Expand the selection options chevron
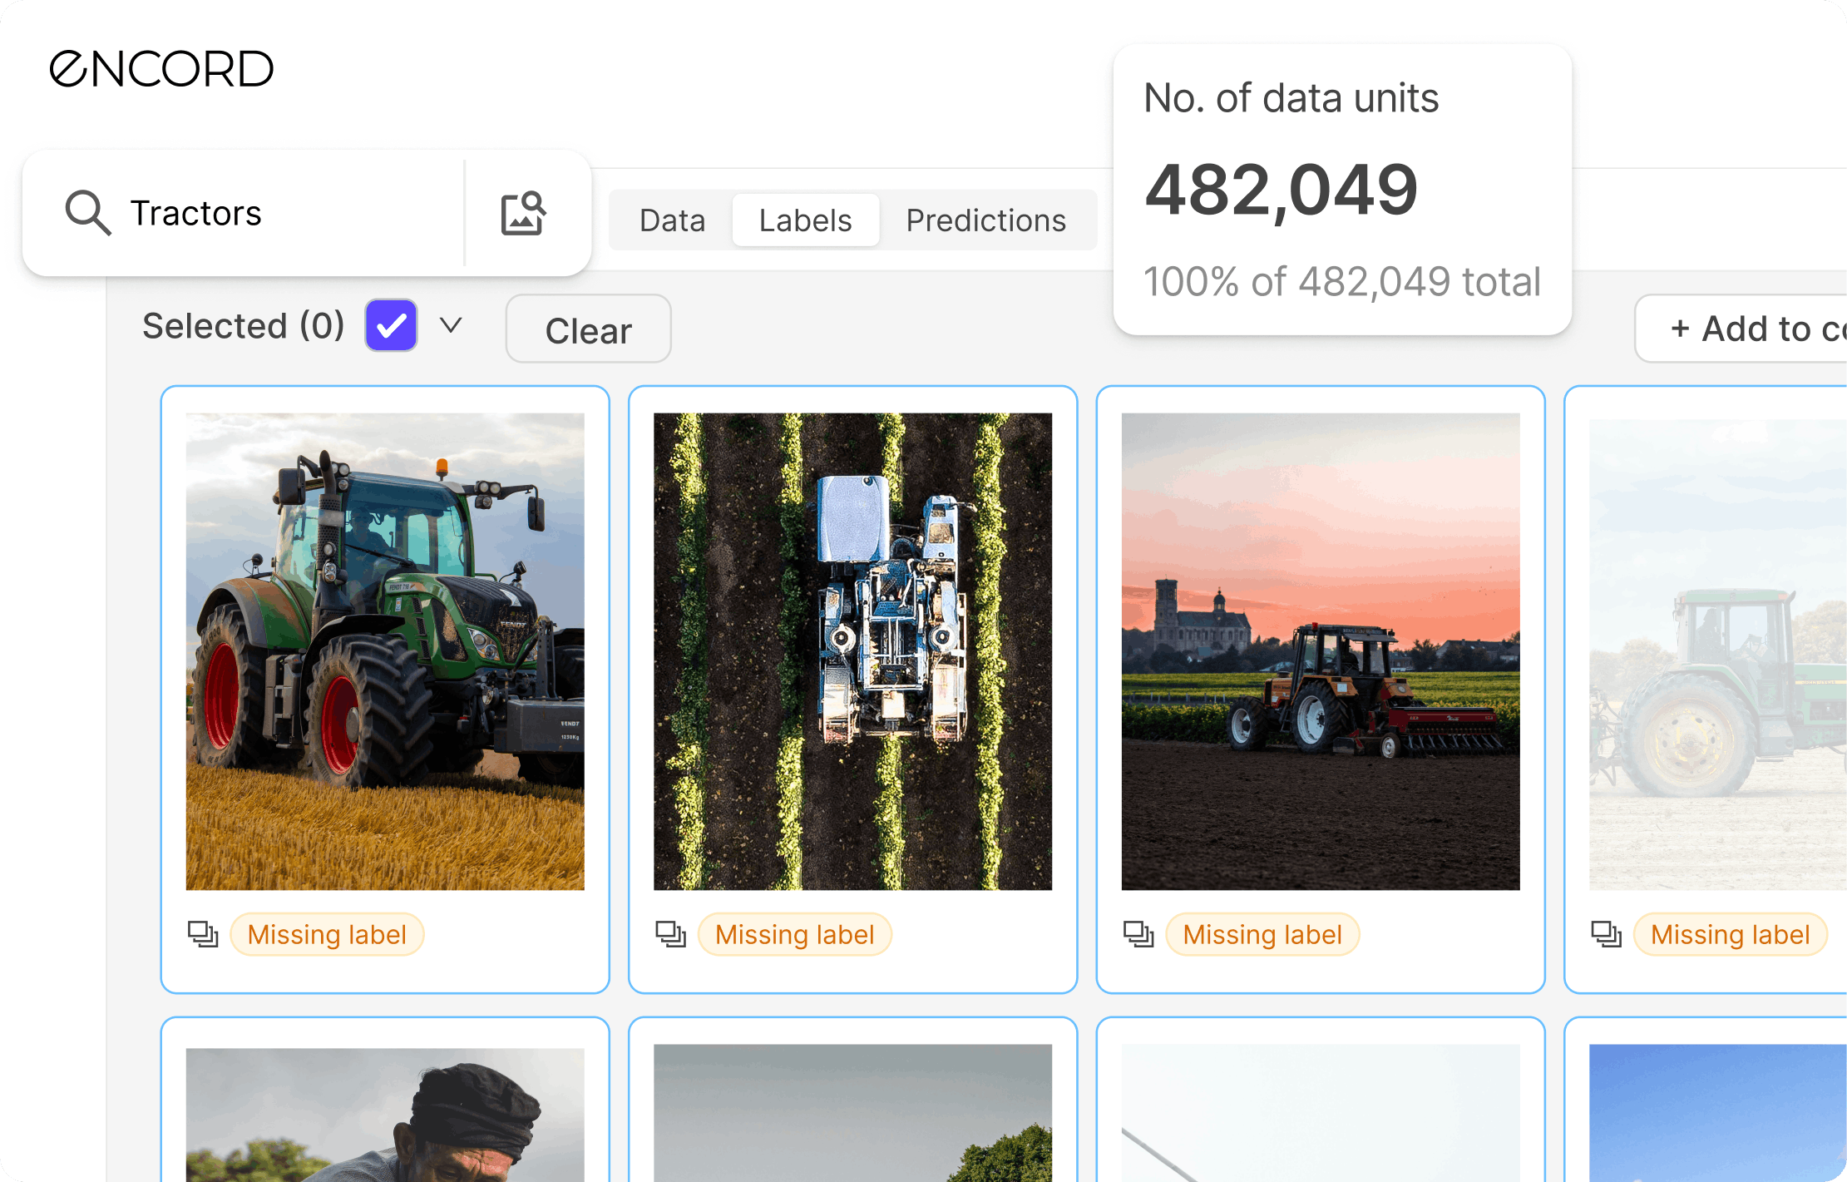Image resolution: width=1847 pixels, height=1182 pixels. (x=450, y=324)
